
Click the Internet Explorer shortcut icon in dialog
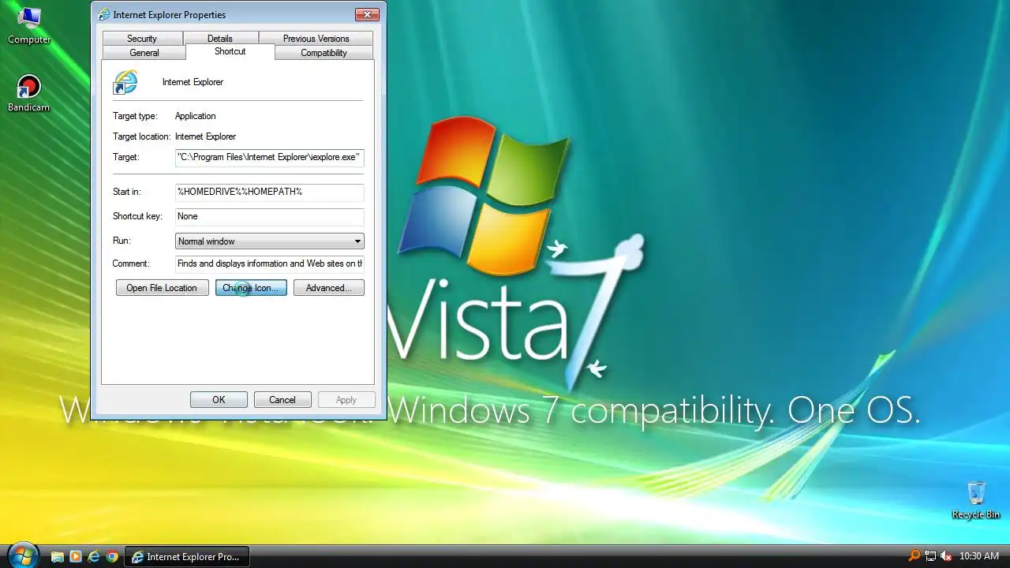(125, 82)
